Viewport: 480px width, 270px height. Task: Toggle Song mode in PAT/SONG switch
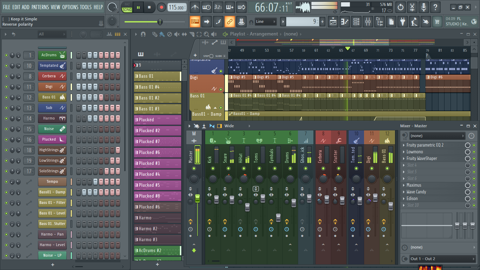pyautogui.click(x=127, y=9)
